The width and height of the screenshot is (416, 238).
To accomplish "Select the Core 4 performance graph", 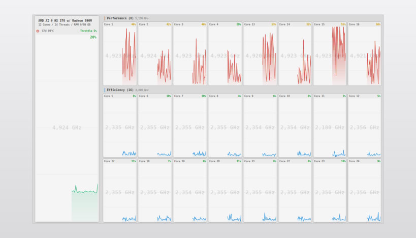I will pos(225,54).
